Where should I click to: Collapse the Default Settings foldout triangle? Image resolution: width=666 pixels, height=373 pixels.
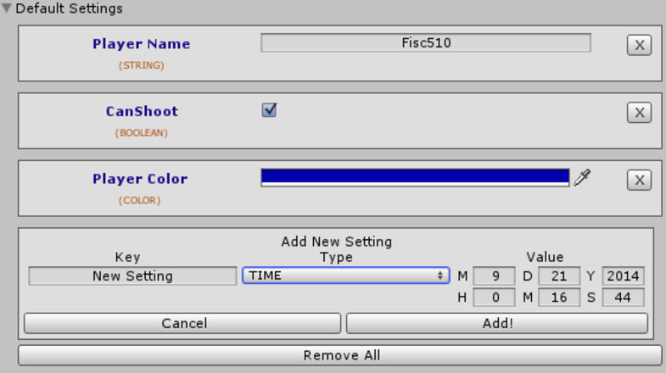tap(7, 8)
